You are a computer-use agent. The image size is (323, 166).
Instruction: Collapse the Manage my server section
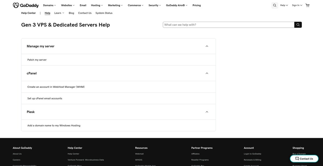(x=118, y=46)
